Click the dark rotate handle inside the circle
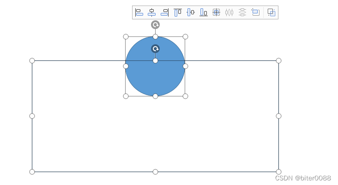 (155, 49)
